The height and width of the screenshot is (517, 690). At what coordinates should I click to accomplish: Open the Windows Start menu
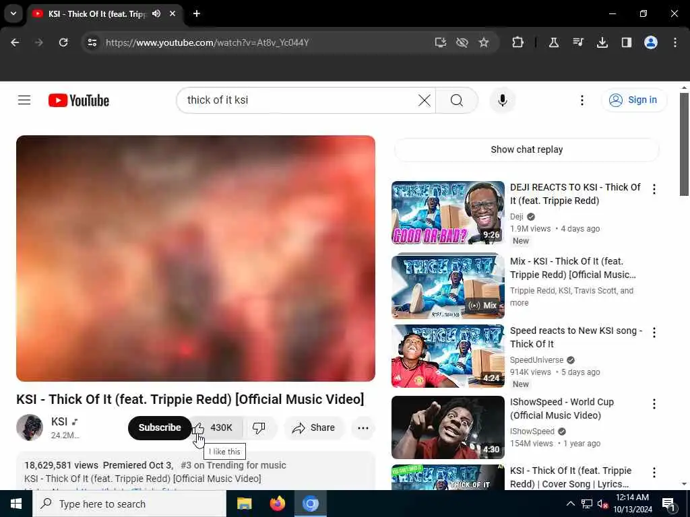click(16, 504)
